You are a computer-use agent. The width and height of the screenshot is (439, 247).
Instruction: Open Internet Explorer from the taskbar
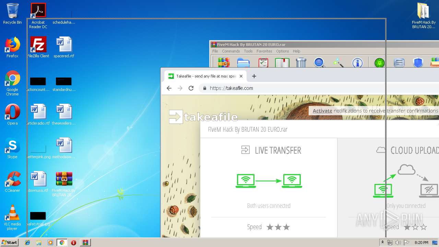point(27,243)
